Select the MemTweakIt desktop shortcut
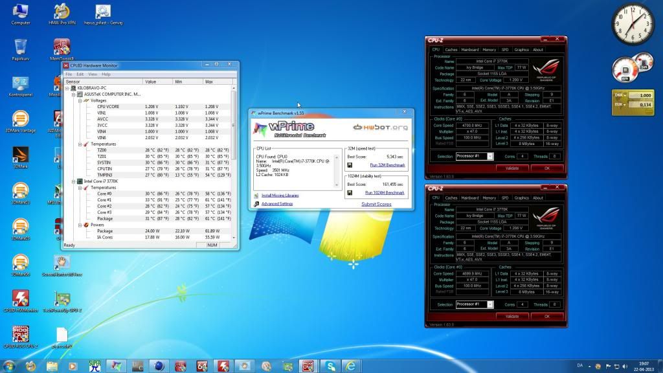663x373 pixels. pyautogui.click(x=62, y=50)
